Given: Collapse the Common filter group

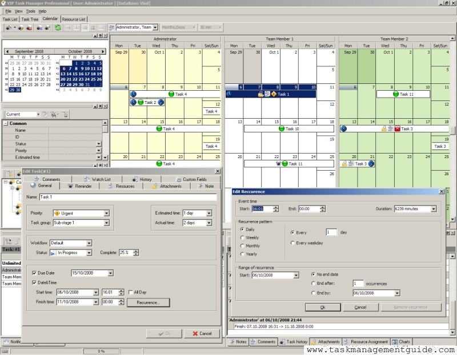Looking at the screenshot, I should 6,123.
